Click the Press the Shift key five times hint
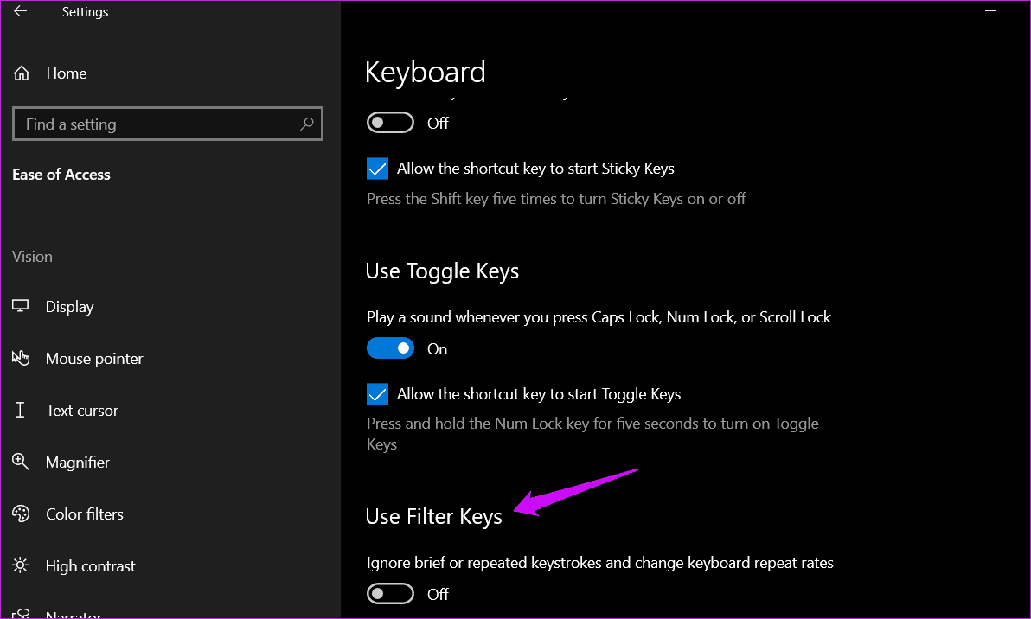The image size is (1031, 619). pos(556,199)
